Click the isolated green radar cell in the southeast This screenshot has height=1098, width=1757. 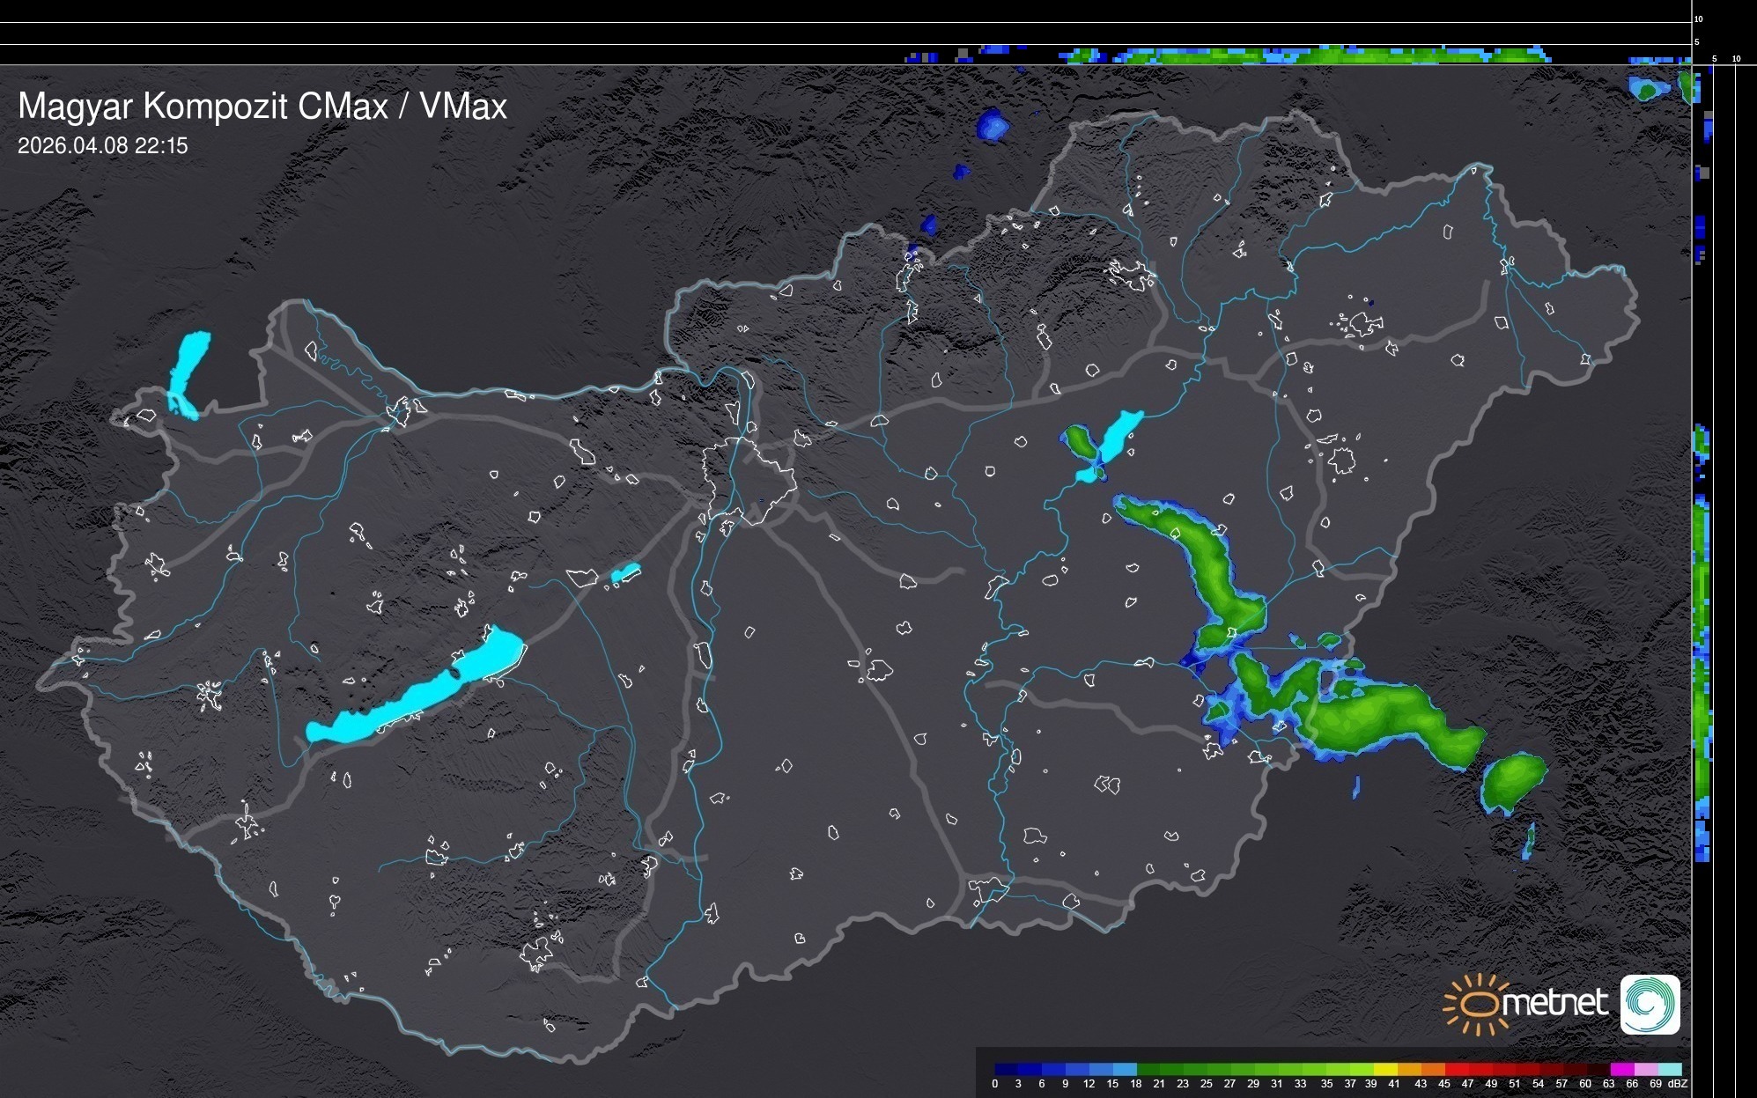point(1514,781)
